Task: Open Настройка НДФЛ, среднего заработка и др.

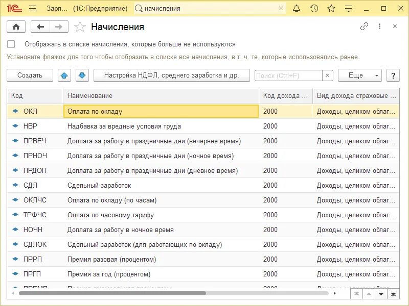Action: tap(172, 75)
